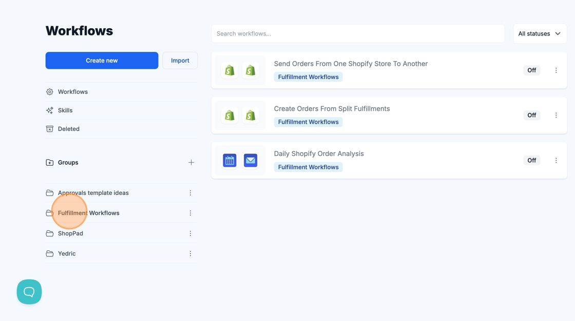Screen dimensions: 575x321
Task: Expand the All statuses dropdown
Action: tap(539, 34)
